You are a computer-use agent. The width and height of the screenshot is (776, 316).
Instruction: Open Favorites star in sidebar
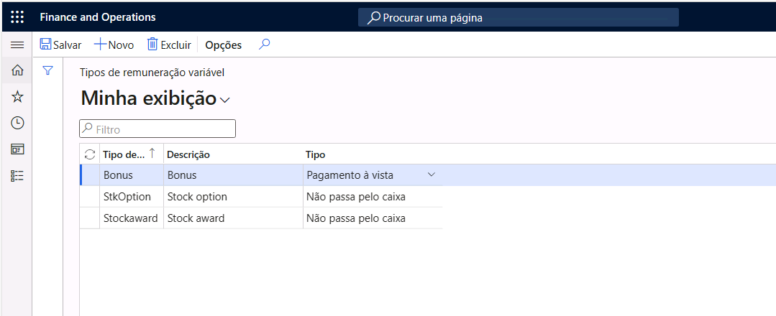click(17, 97)
